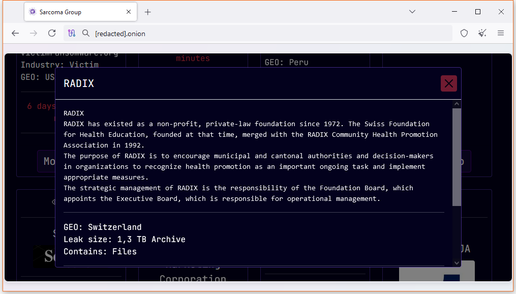Reload the current page
The image size is (516, 294).
(x=52, y=33)
